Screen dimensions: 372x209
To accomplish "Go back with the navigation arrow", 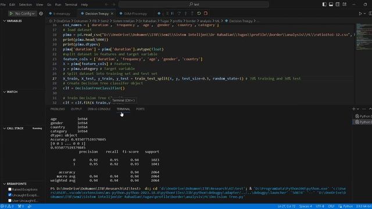I will [106, 4].
